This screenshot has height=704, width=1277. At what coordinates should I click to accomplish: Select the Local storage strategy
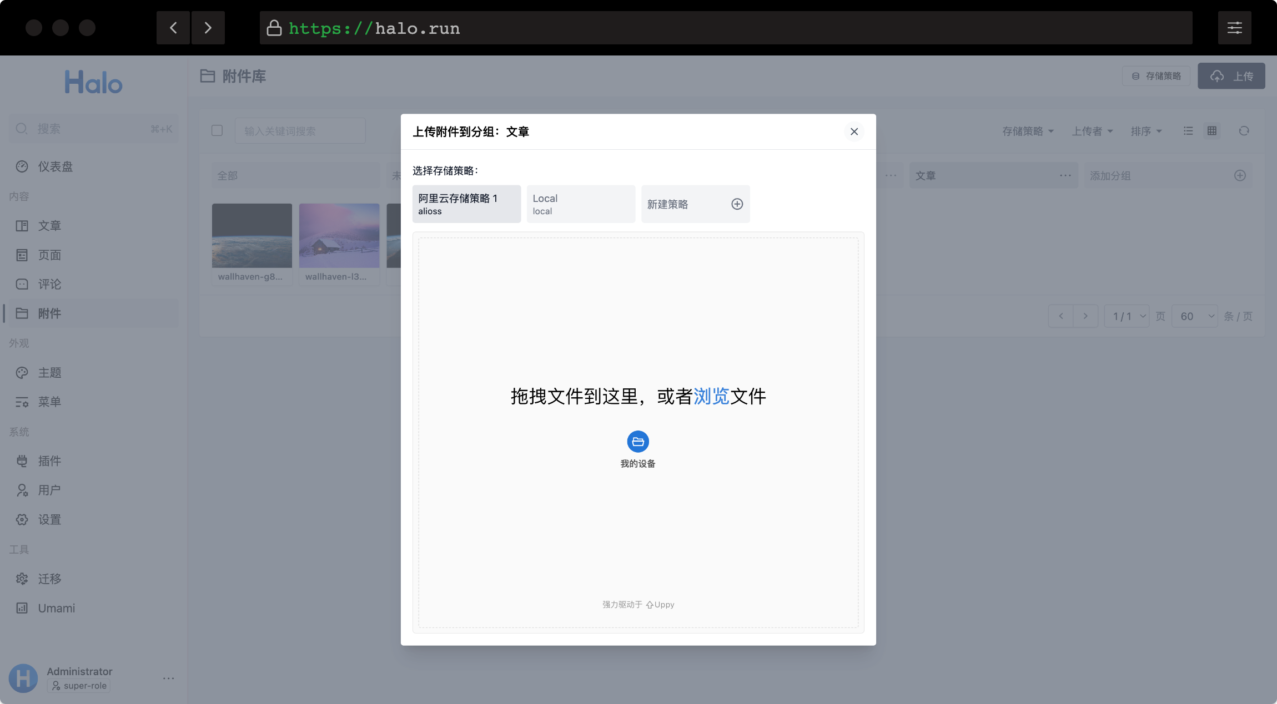581,204
